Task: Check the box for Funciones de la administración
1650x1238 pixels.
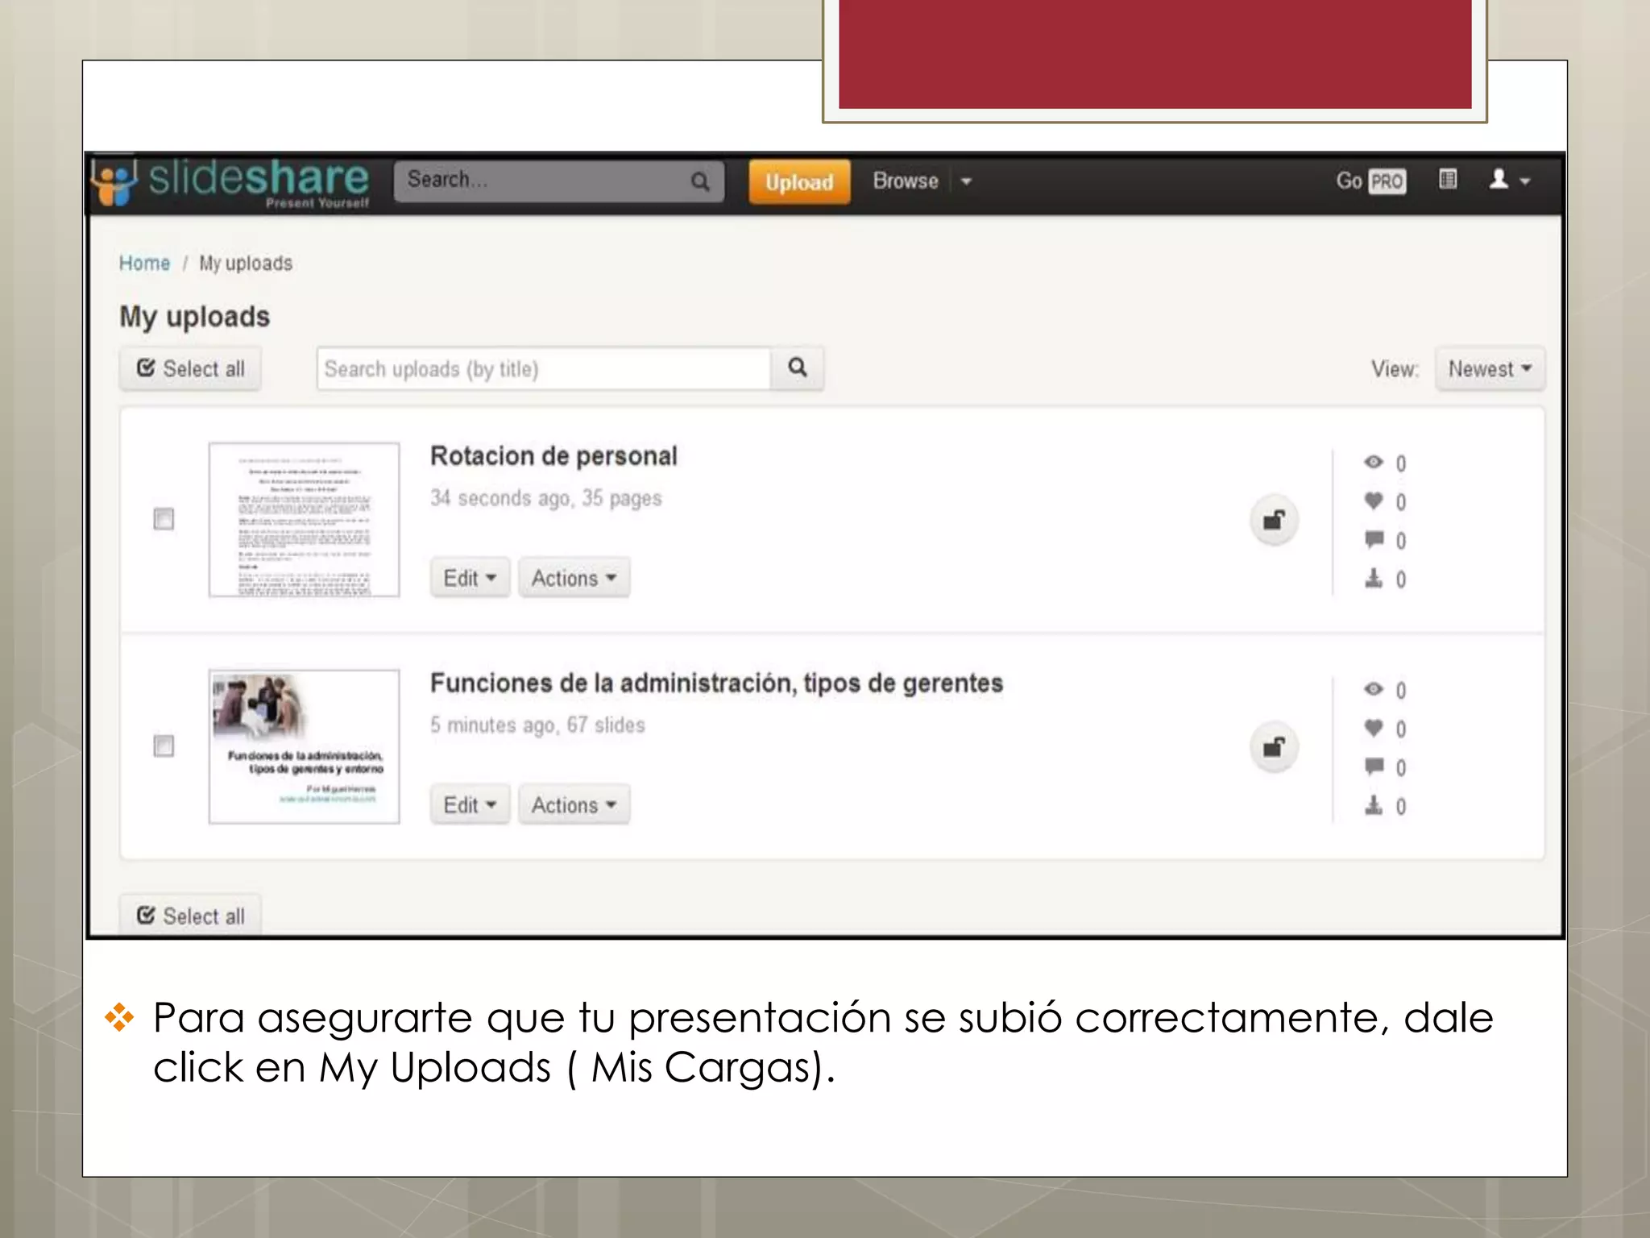Action: point(164,746)
